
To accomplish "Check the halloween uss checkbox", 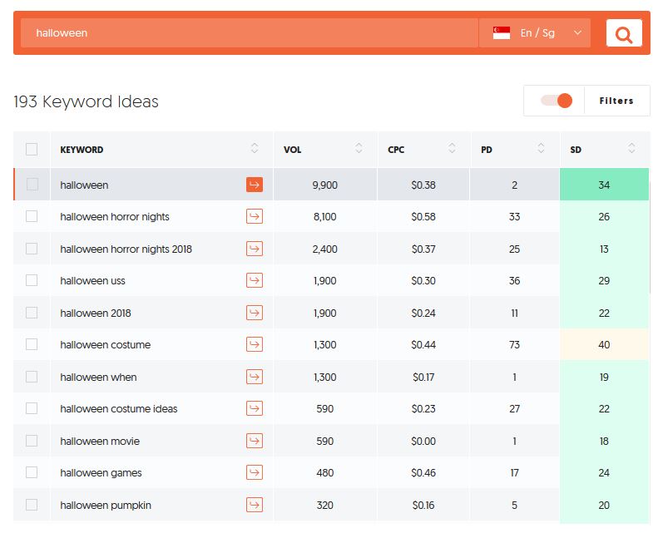I will coord(32,280).
